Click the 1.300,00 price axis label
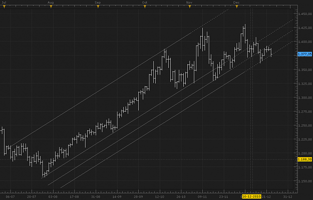 click(305, 98)
